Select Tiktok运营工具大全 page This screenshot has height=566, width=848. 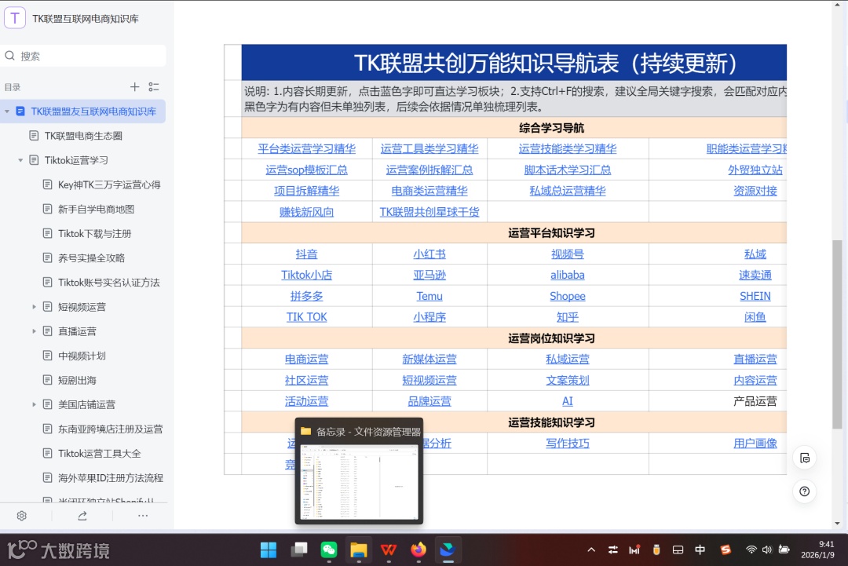tap(100, 454)
